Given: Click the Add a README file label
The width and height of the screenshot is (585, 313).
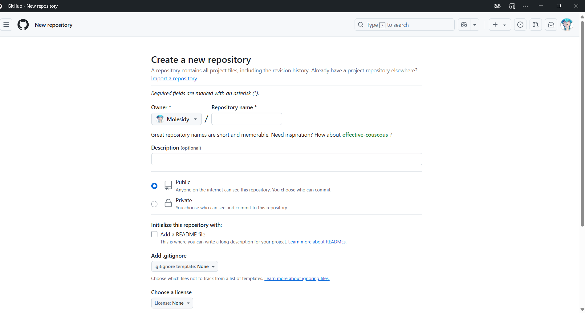Looking at the screenshot, I should pyautogui.click(x=183, y=235).
